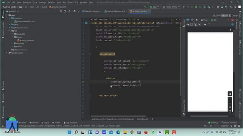The height and width of the screenshot is (136, 243).
Task: Open the App Inspection tool window
Action: [x=71, y=123]
